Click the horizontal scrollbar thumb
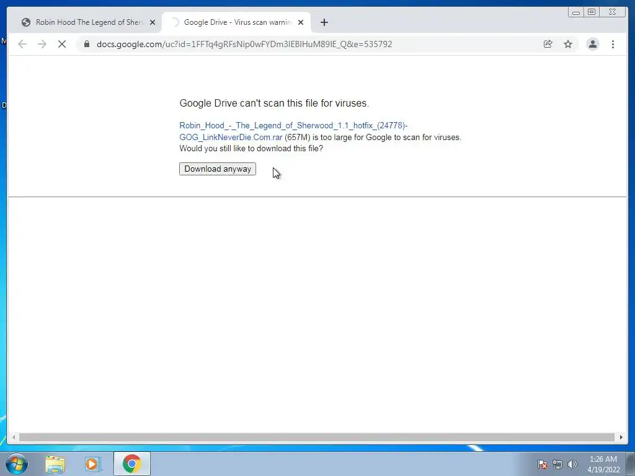Image resolution: width=635 pixels, height=476 pixels. [x=317, y=437]
